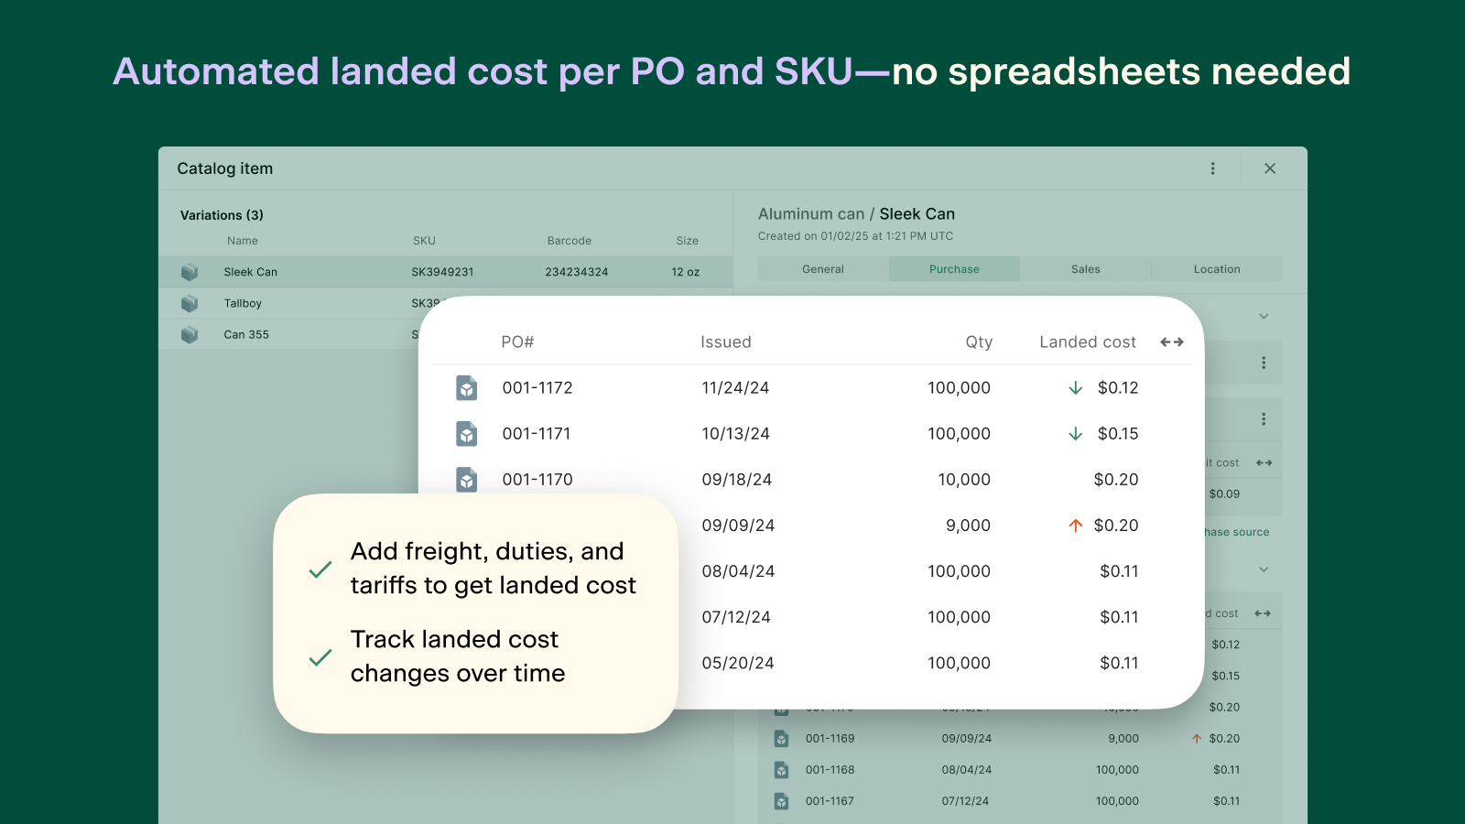Open the first section's three-dot menu
This screenshot has width=1465, height=824.
[x=1264, y=363]
